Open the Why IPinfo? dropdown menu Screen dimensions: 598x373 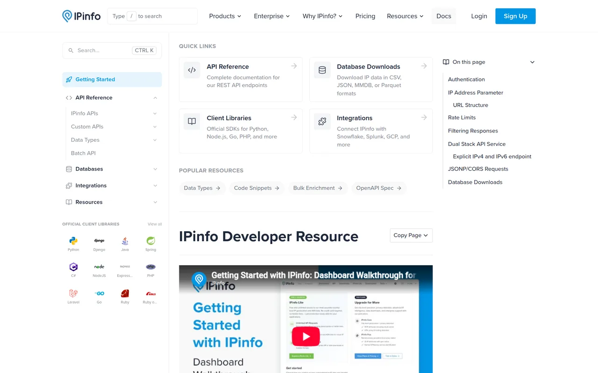coord(322,16)
